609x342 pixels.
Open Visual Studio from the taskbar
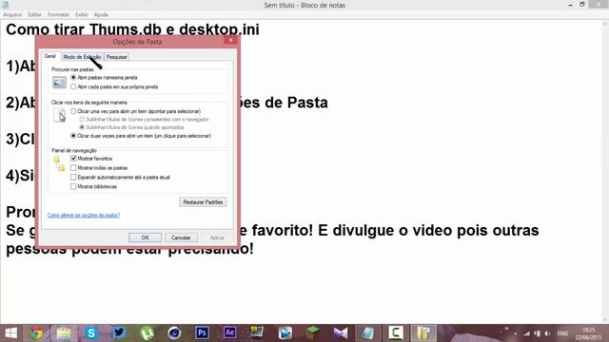[x=341, y=333]
